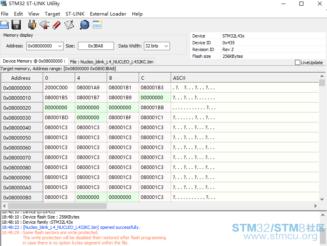Select cell 080001BB

[155, 108]
